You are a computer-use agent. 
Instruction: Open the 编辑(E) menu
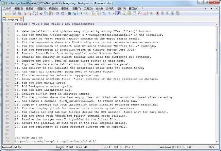point(19,9)
